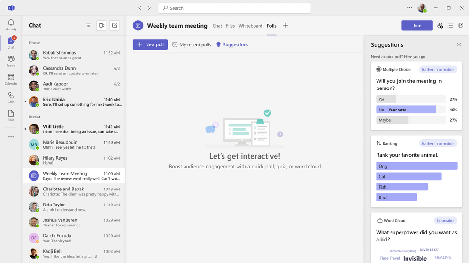The height and width of the screenshot is (263, 469).
Task: Select the Yes poll result bar
Action: pos(411,99)
